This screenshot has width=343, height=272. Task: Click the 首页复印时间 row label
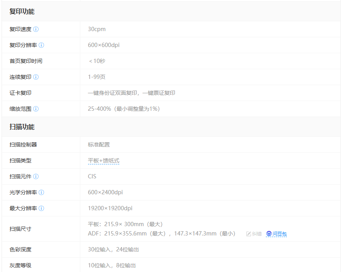coord(26,61)
